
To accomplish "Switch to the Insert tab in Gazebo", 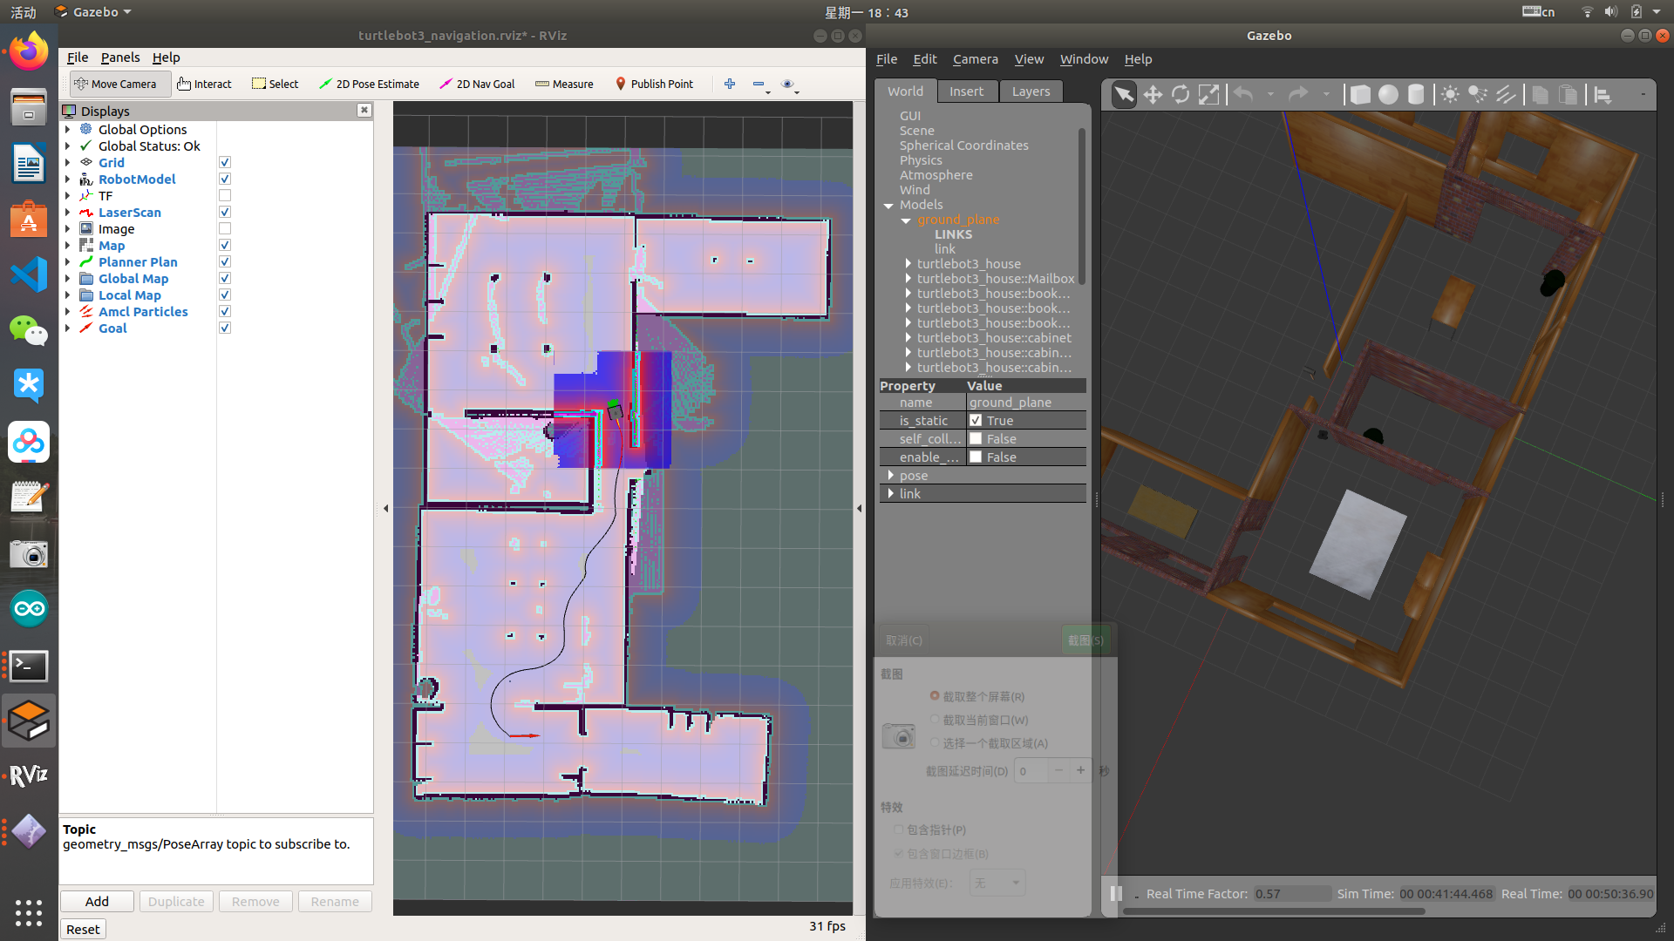I will click(967, 91).
